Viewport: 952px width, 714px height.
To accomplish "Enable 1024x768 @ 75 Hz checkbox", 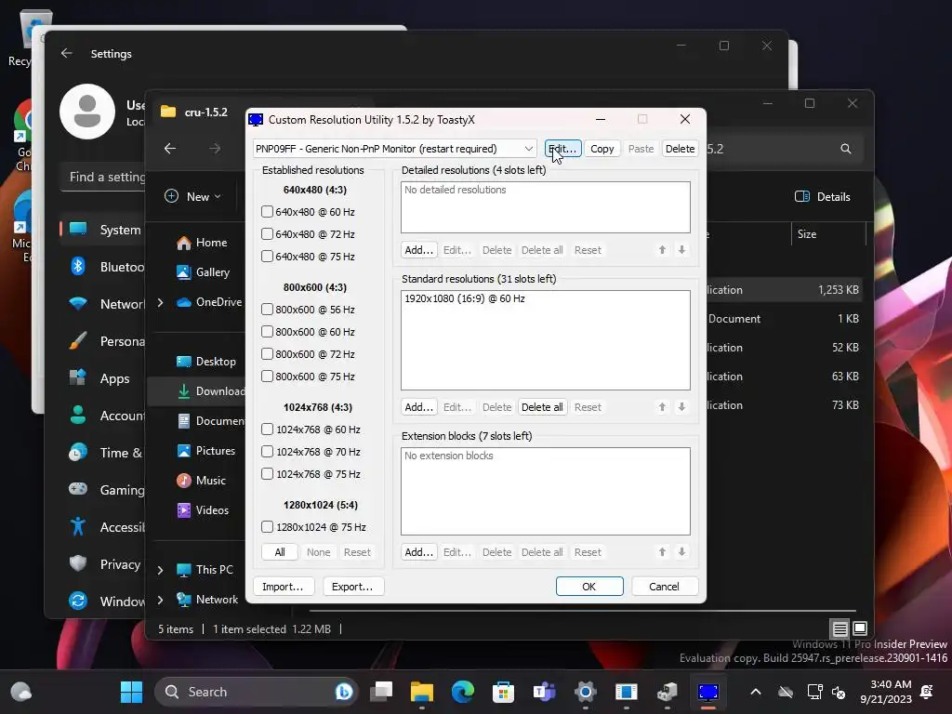I will (x=267, y=474).
